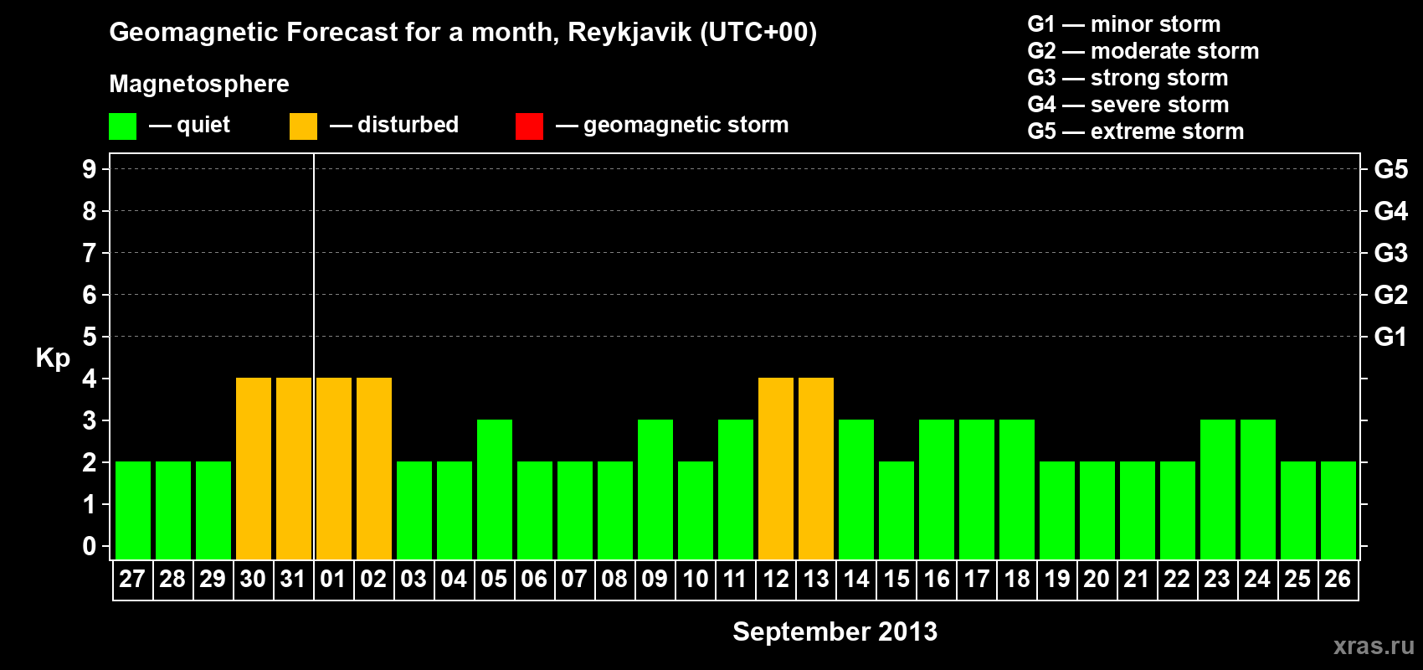The image size is (1423, 670).
Task: Click the date label 09
Action: pyautogui.click(x=655, y=580)
